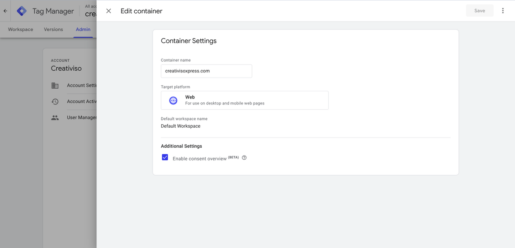Click the back arrow in the top bar
This screenshot has width=515, height=248.
click(5, 10)
